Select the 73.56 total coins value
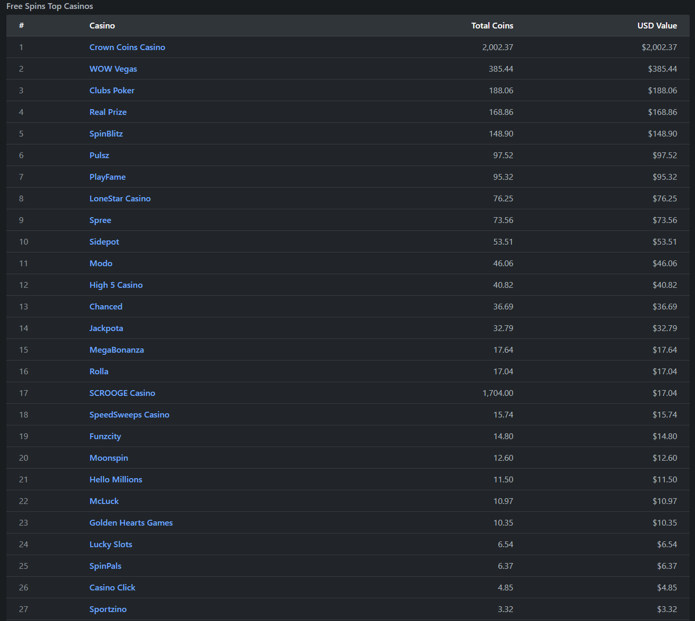 pyautogui.click(x=503, y=220)
